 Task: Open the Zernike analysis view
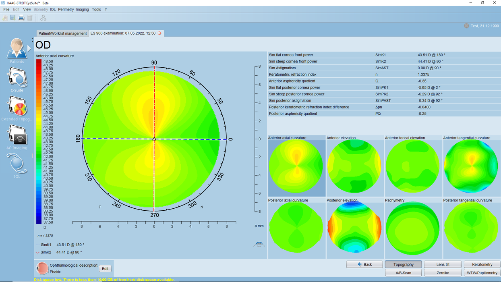click(x=443, y=272)
